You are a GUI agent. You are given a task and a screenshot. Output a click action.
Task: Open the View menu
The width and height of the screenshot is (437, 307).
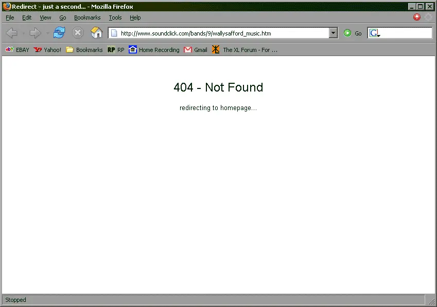tap(45, 17)
